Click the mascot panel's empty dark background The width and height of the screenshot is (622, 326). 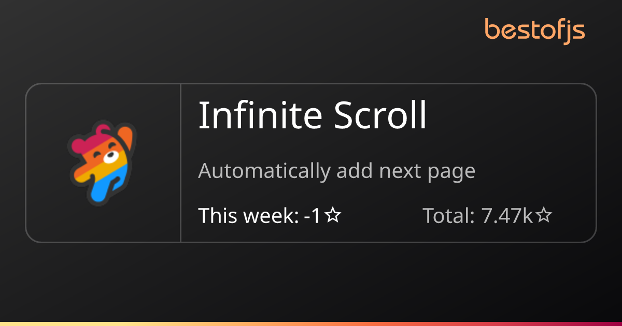coord(47,217)
